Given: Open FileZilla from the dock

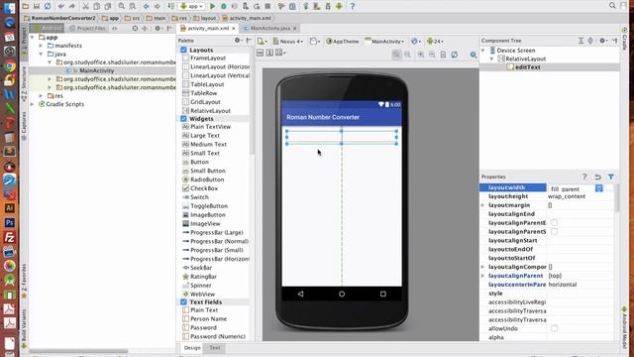Looking at the screenshot, I should pos(10,237).
